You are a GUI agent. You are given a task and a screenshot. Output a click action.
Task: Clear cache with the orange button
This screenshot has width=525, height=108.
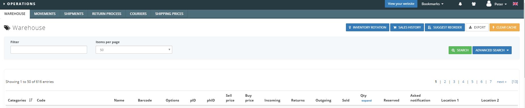coord(505,27)
